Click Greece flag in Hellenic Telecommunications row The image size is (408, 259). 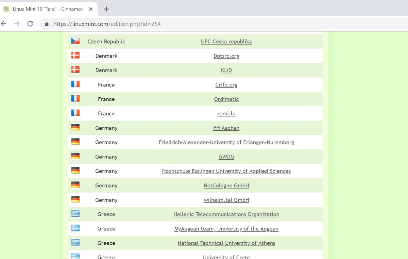point(75,214)
